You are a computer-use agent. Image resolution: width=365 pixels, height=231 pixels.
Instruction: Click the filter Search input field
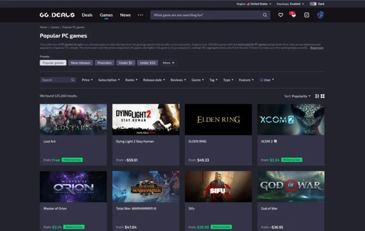[58, 80]
